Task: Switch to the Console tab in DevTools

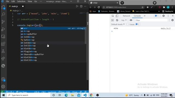Action: point(137,16)
